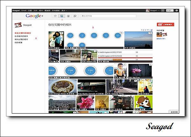Click comment count badge on couple portrait photo
191x137 pixels.
(62, 33)
